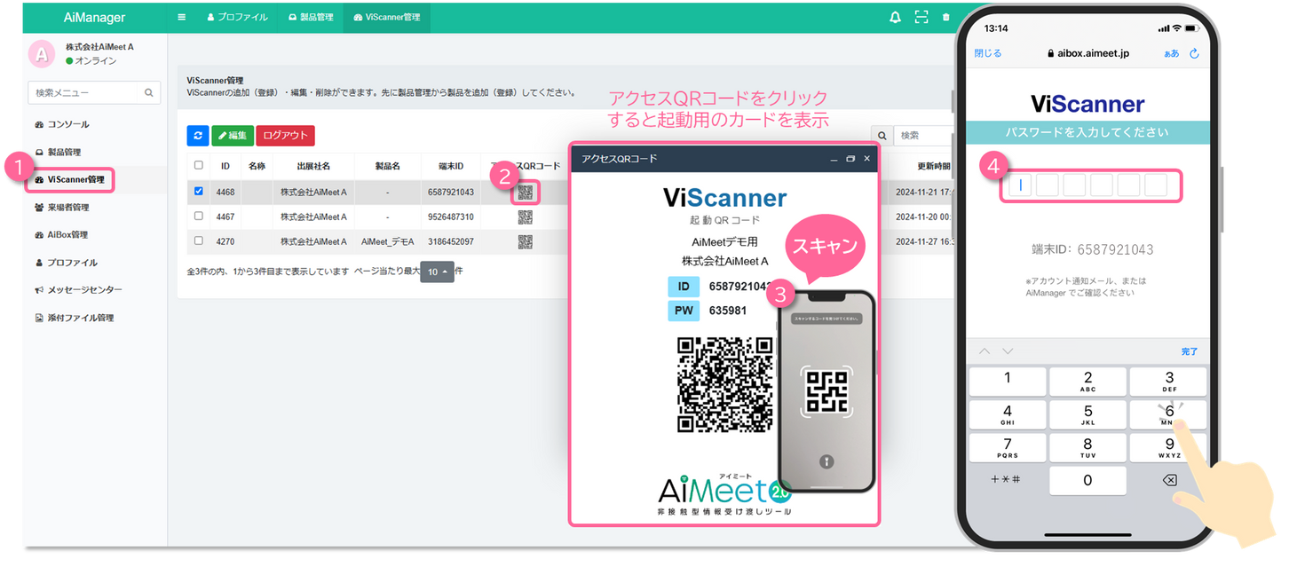Sort by the ID column header
Screen dimensions: 1289x567
(225, 166)
